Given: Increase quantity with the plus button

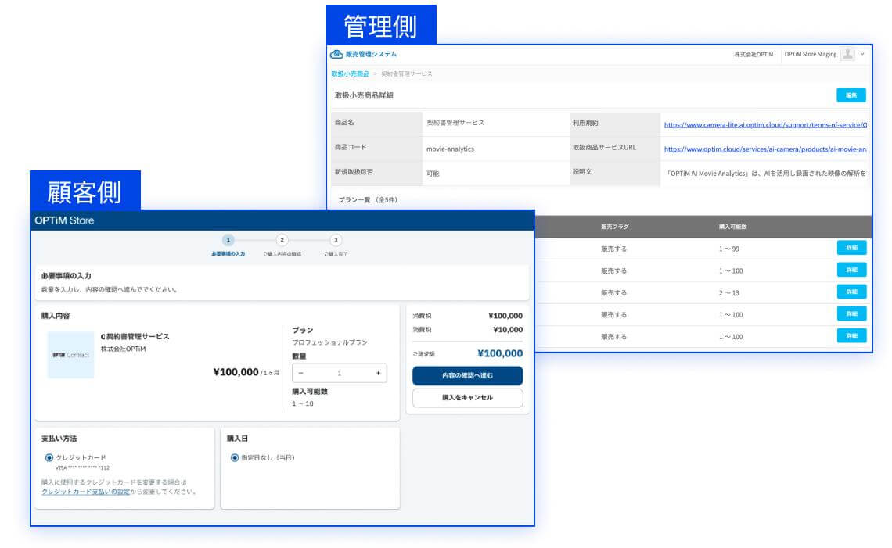Looking at the screenshot, I should pyautogui.click(x=378, y=373).
